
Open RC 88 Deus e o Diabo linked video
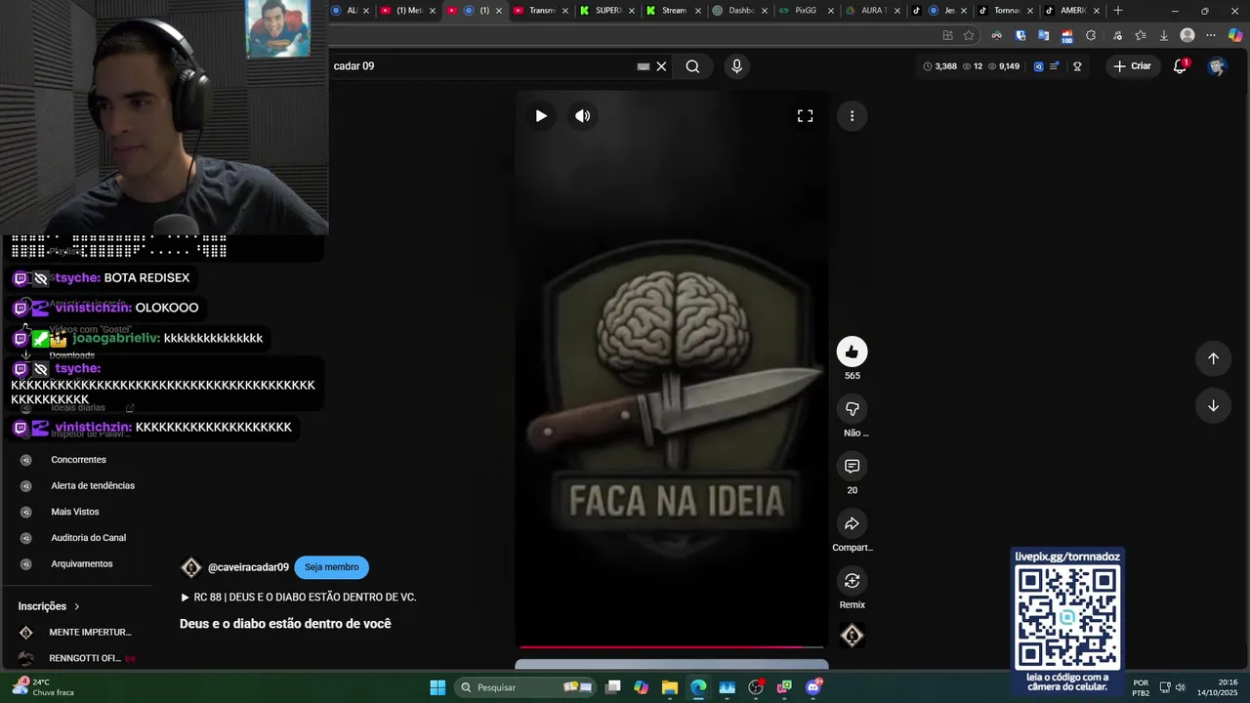[x=299, y=597]
